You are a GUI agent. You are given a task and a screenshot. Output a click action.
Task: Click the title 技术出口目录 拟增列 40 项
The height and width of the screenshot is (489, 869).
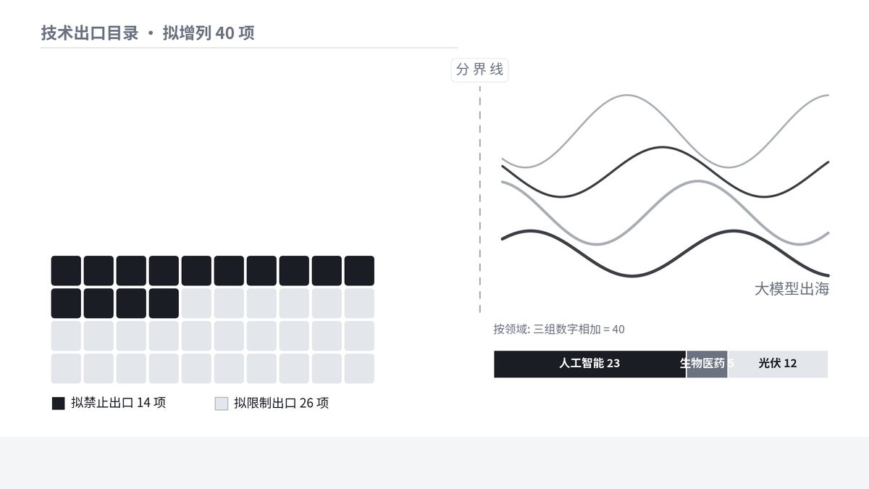[x=148, y=33]
